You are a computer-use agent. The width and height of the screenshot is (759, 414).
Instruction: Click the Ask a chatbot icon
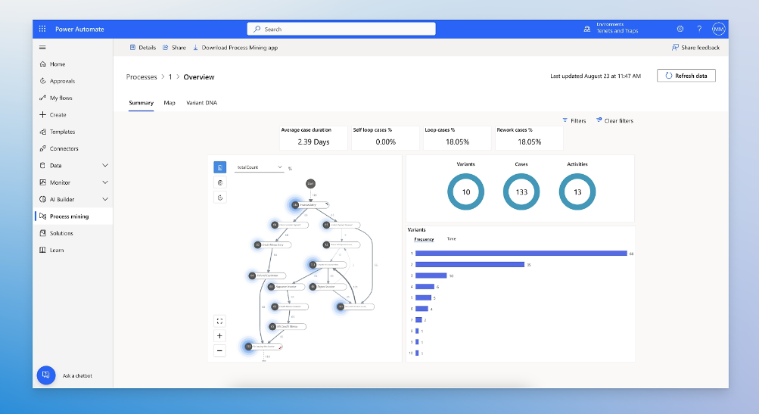tap(46, 375)
